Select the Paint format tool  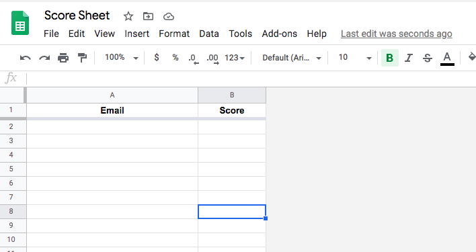click(82, 57)
